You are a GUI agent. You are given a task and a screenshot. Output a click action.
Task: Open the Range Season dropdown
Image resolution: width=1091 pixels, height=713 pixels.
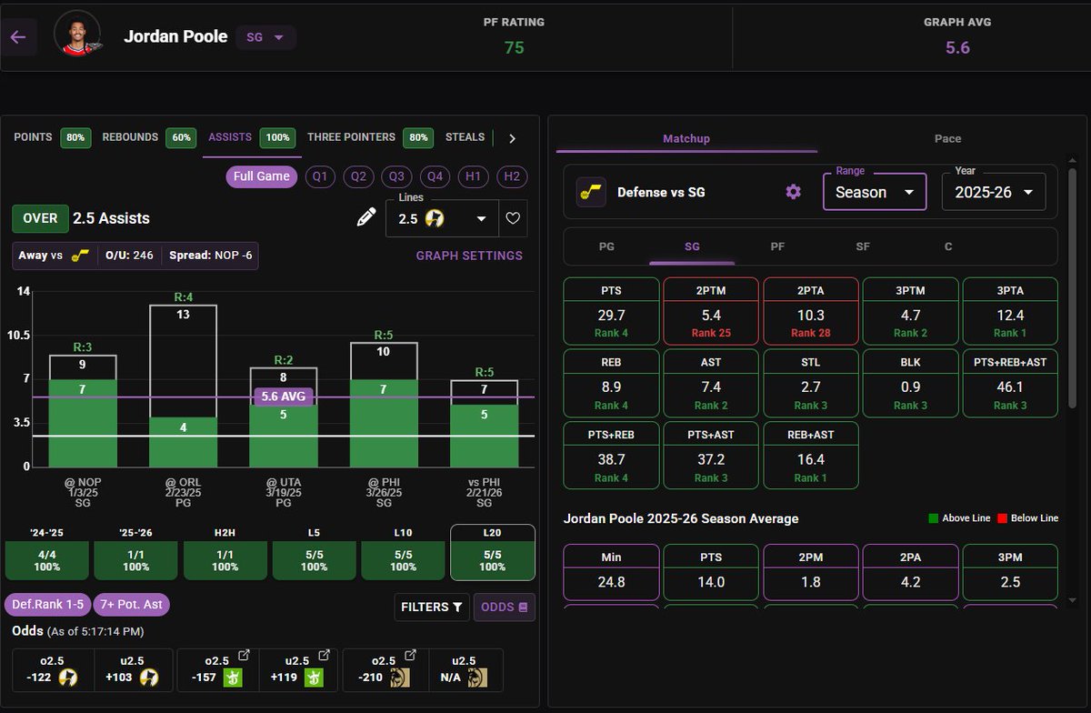click(x=875, y=192)
